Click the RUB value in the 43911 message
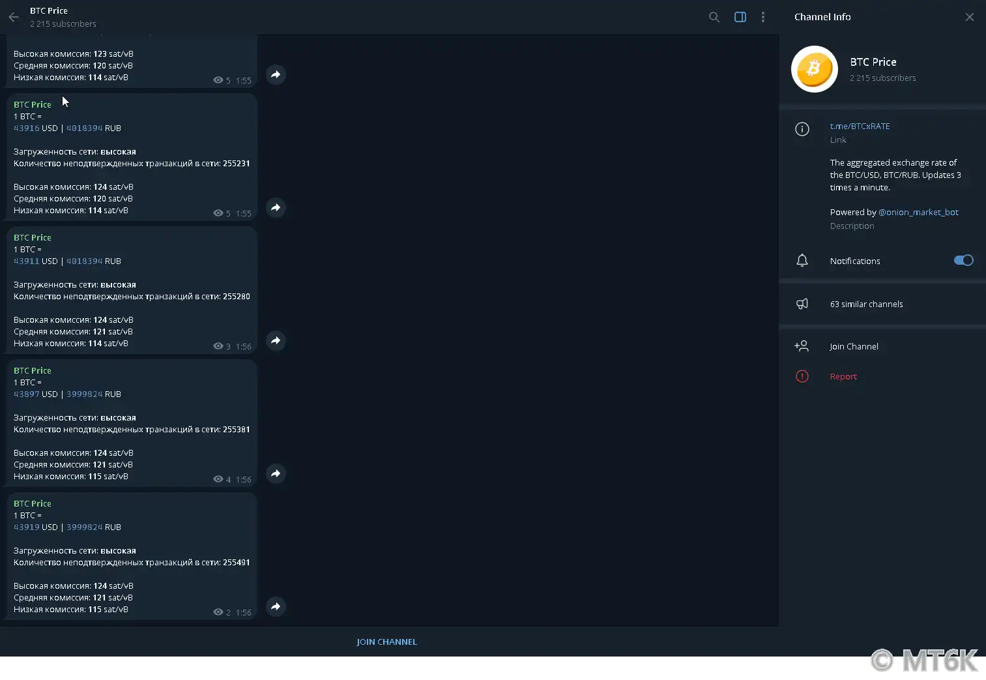This screenshot has width=986, height=680. click(x=84, y=261)
